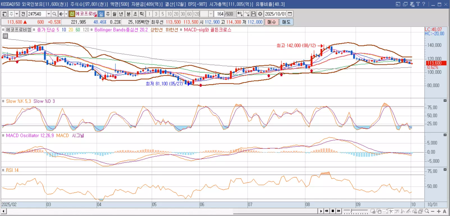The width and height of the screenshot is (450, 216).
Task: Open the data table grid icon on chart
Action: point(5,36)
